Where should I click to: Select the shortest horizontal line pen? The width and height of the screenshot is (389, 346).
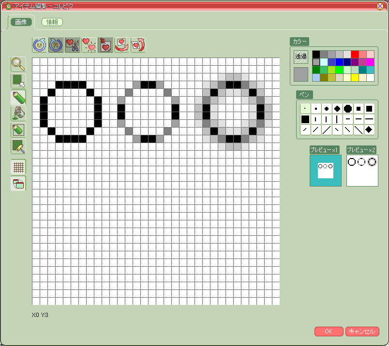pyautogui.click(x=347, y=119)
